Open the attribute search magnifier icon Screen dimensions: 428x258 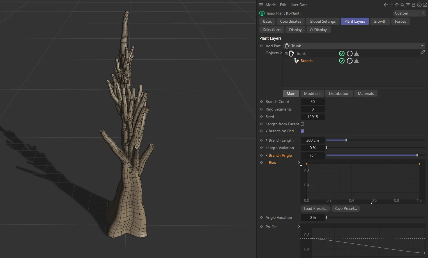click(402, 5)
